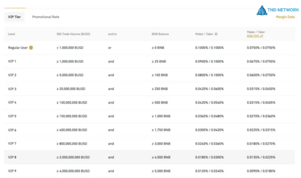The height and width of the screenshot is (178, 301).
Task: Select the VIP 7 level label
Action: click(12, 144)
